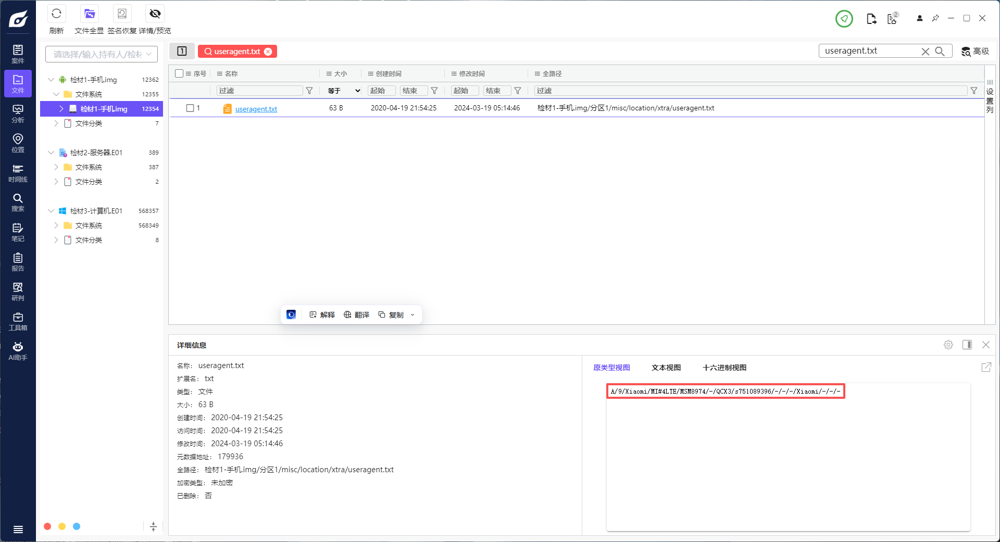Click the pin window icon
This screenshot has height=542, width=1000.
click(935, 18)
